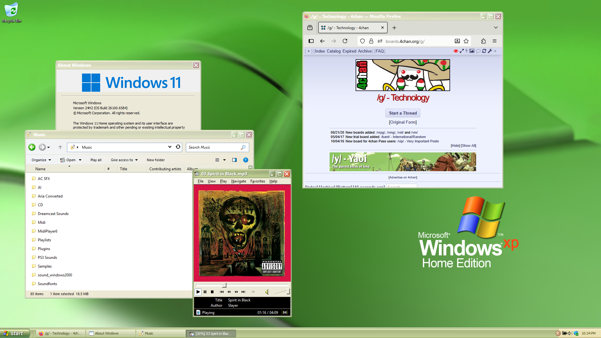Reload the 4chan page in Firefox

pyautogui.click(x=345, y=41)
